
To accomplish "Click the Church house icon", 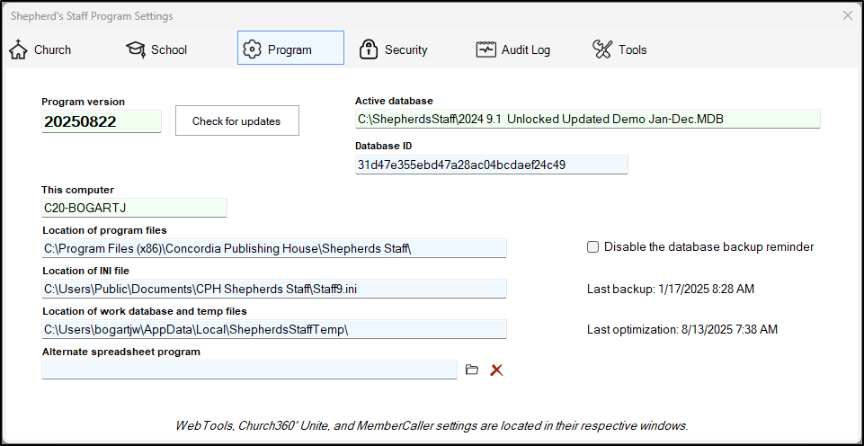I will coord(18,49).
